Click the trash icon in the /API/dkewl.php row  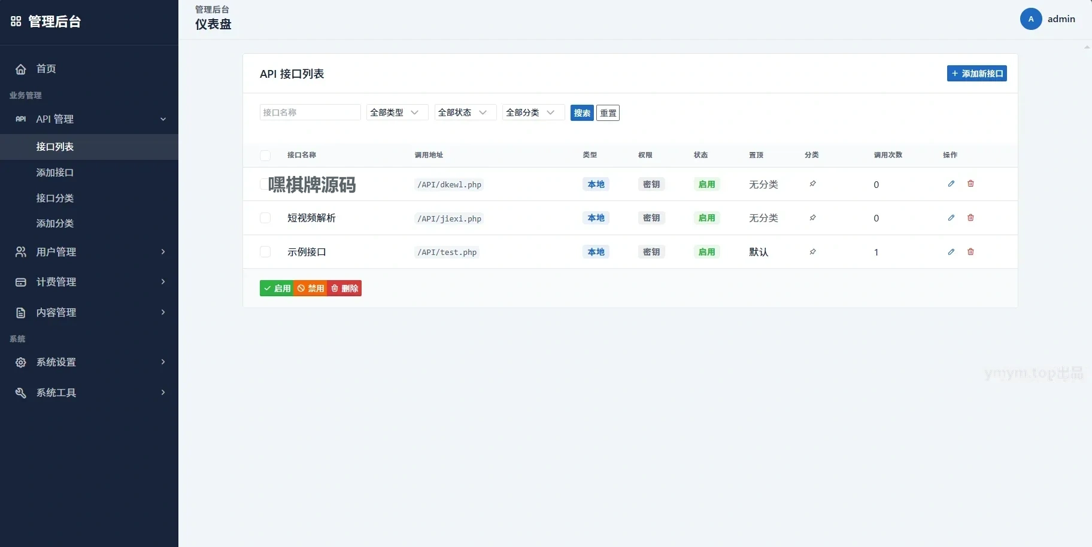click(970, 184)
